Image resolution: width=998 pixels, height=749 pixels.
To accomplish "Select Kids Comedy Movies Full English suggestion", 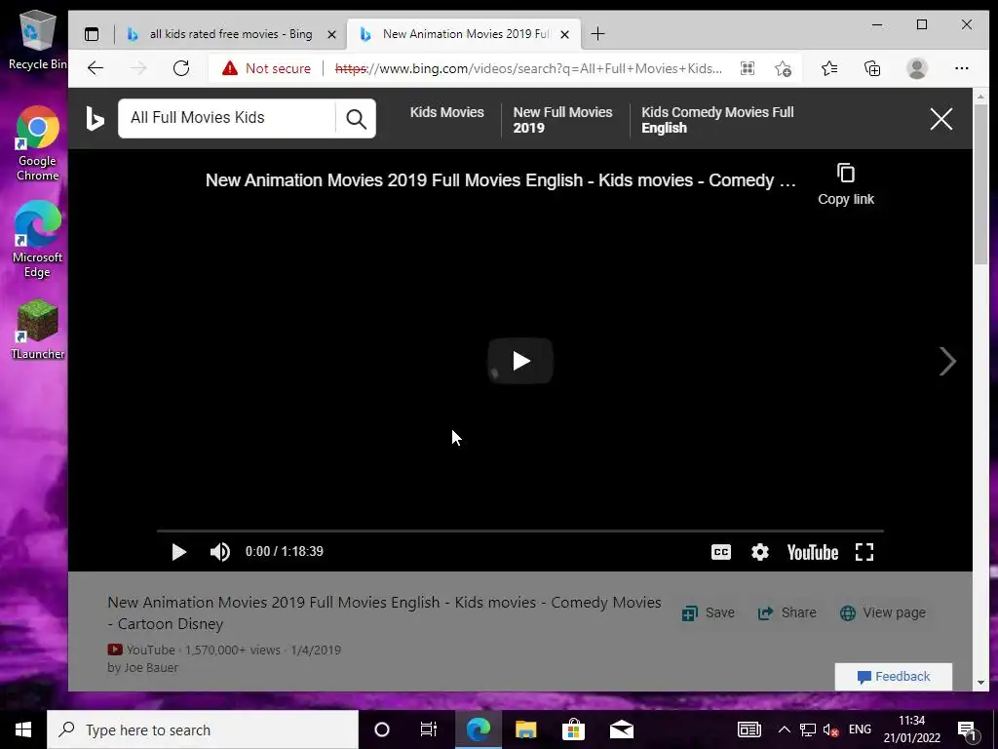I will (x=717, y=120).
